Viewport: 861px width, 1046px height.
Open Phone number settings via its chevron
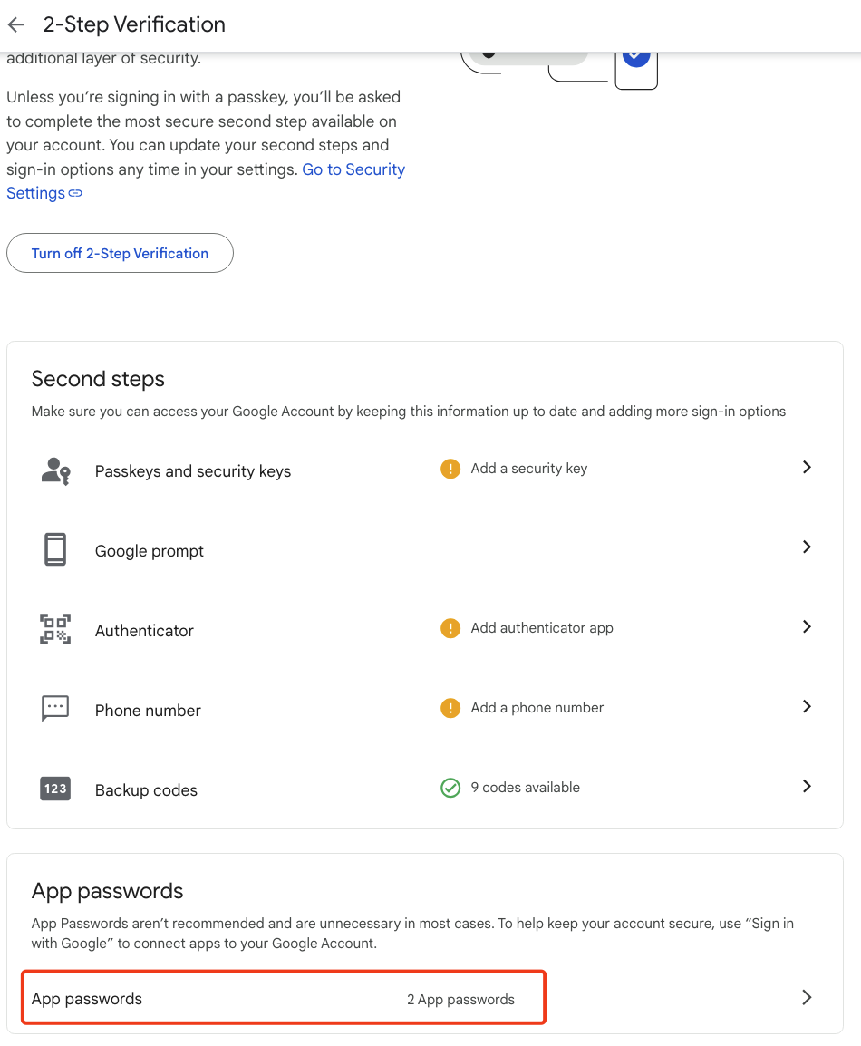(807, 706)
